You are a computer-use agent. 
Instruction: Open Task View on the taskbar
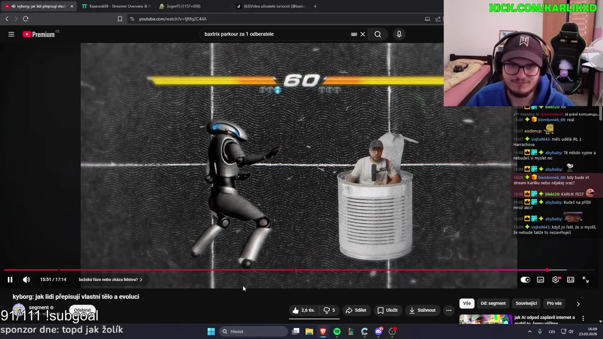point(295,331)
